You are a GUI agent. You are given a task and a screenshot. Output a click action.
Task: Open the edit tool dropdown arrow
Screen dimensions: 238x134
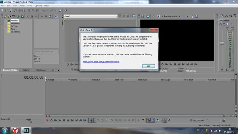tap(95, 120)
